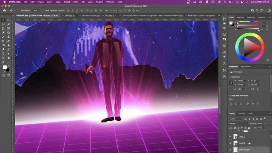Select the Crop tool
Screen dimensions: 272x153
pyautogui.click(x=3, y=28)
